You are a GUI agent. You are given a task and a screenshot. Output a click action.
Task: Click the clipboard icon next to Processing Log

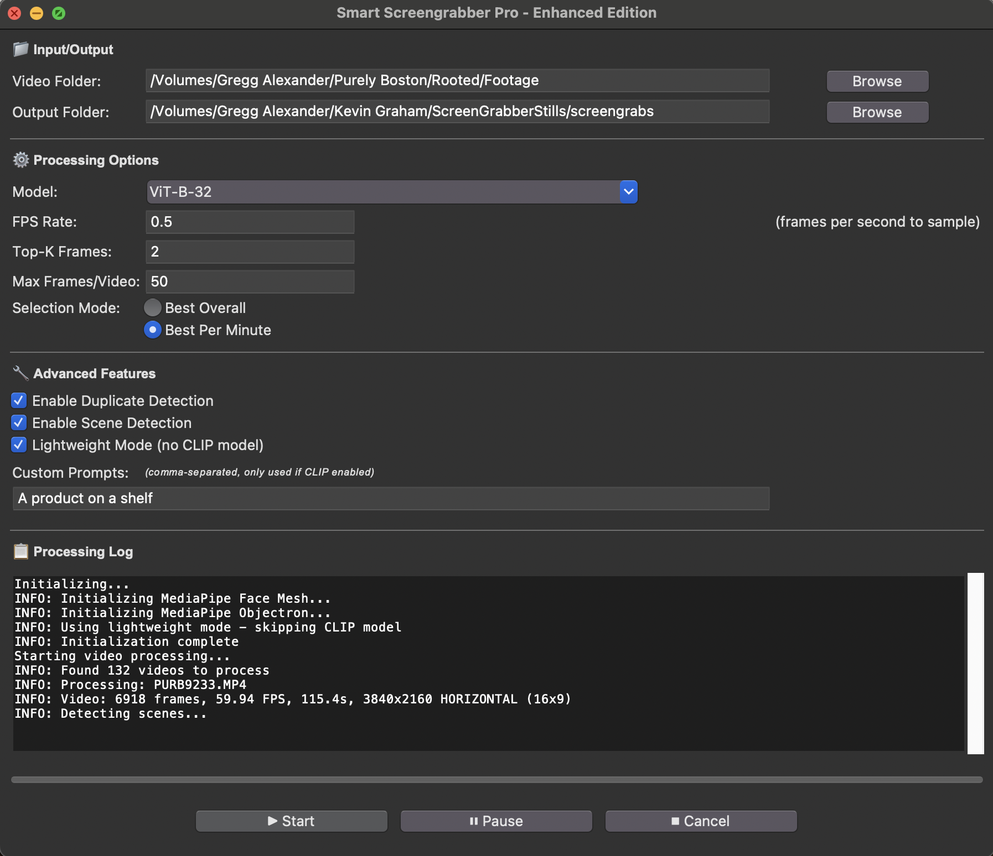[20, 551]
